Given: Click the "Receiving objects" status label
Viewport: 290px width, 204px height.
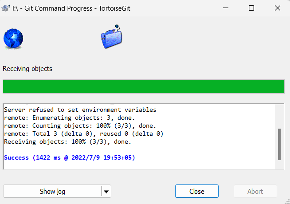Looking at the screenshot, I should pos(27,69).
